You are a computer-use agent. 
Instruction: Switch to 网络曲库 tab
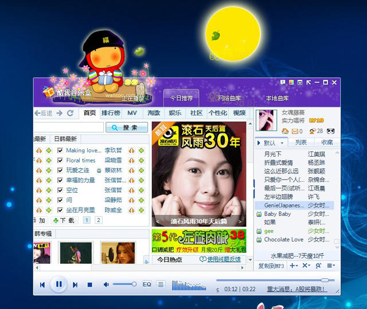229,98
